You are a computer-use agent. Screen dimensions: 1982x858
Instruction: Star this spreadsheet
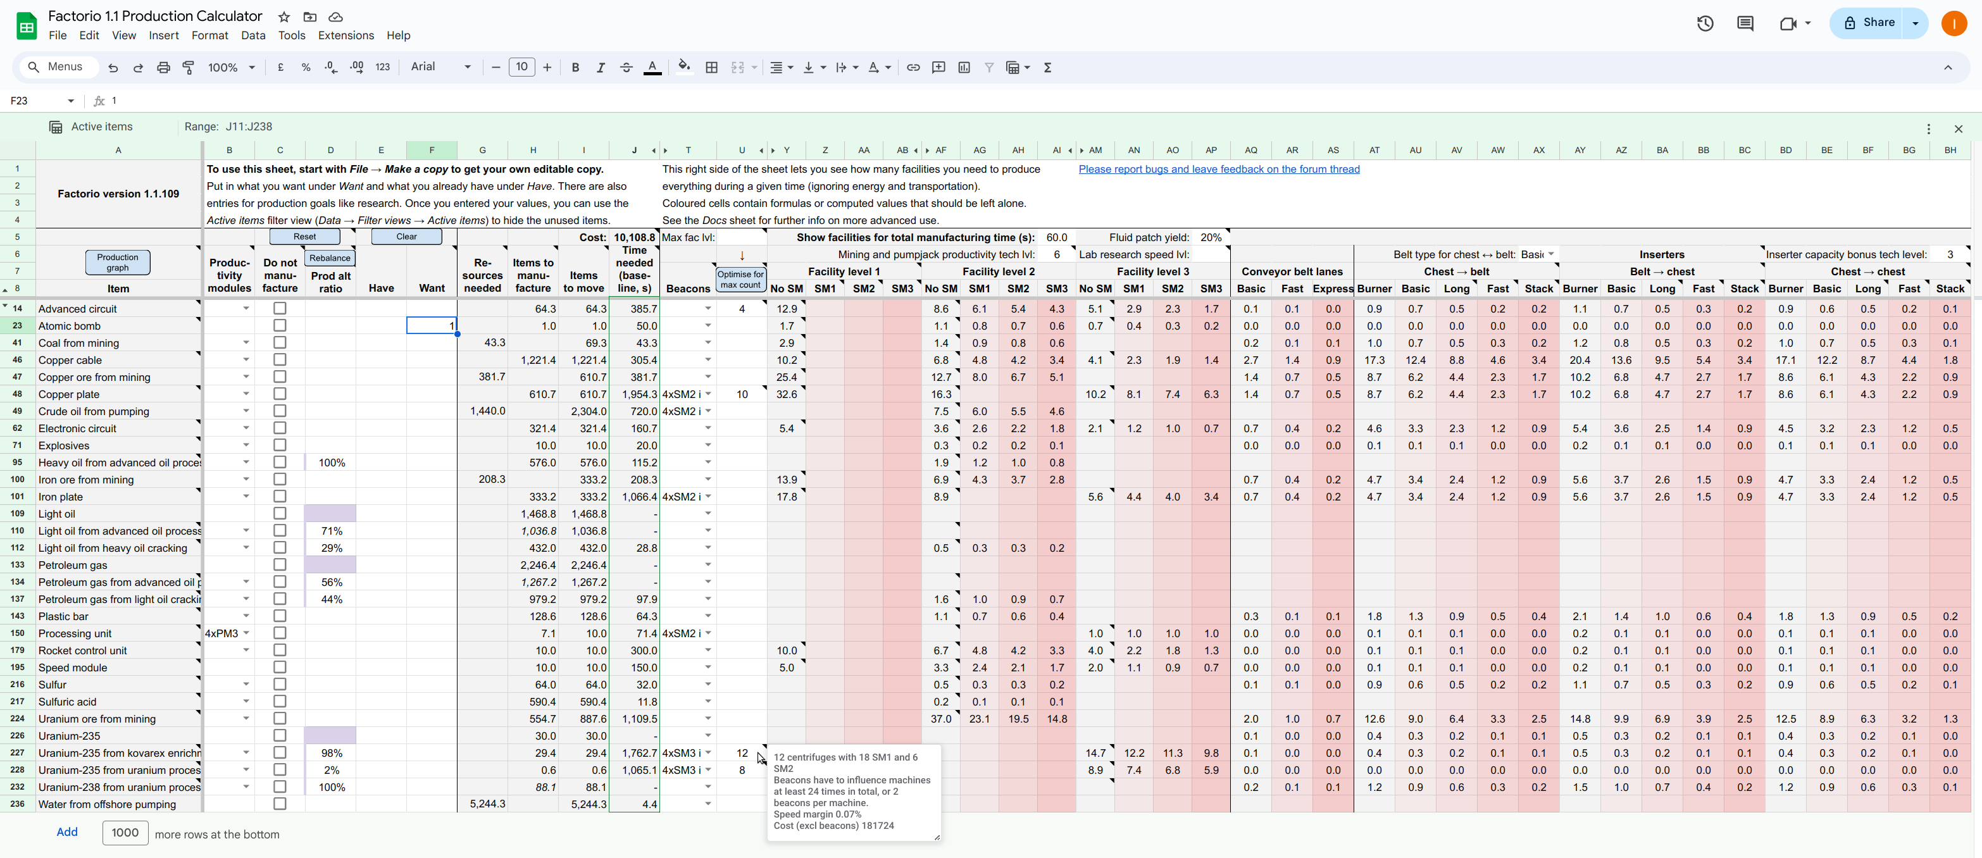click(x=284, y=17)
